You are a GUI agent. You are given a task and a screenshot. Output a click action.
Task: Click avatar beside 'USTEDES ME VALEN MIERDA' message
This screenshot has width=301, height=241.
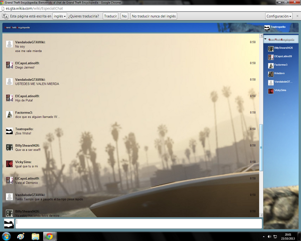10,81
